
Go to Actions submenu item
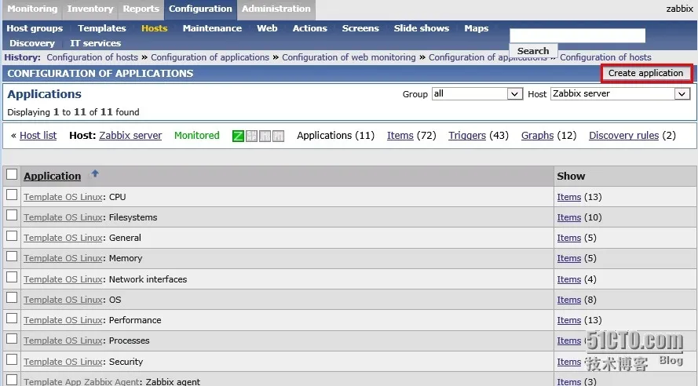tap(310, 28)
